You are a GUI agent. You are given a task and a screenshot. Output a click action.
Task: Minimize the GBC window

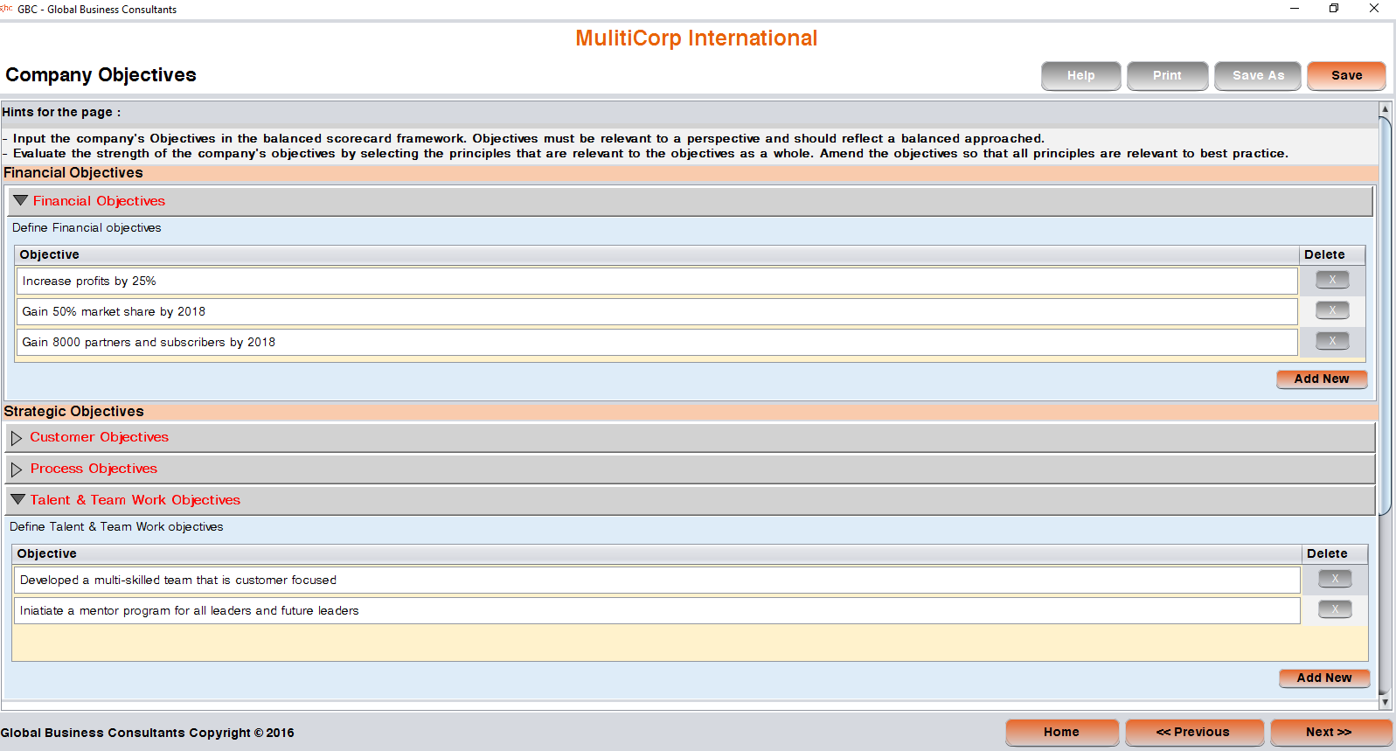tap(1295, 9)
